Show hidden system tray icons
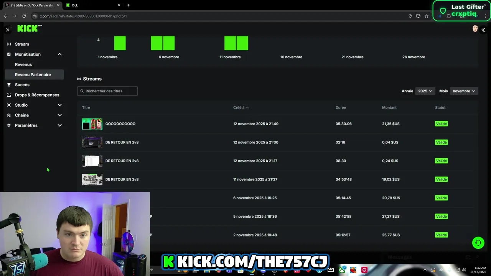Image resolution: width=491 pixels, height=276 pixels. [x=425, y=270]
